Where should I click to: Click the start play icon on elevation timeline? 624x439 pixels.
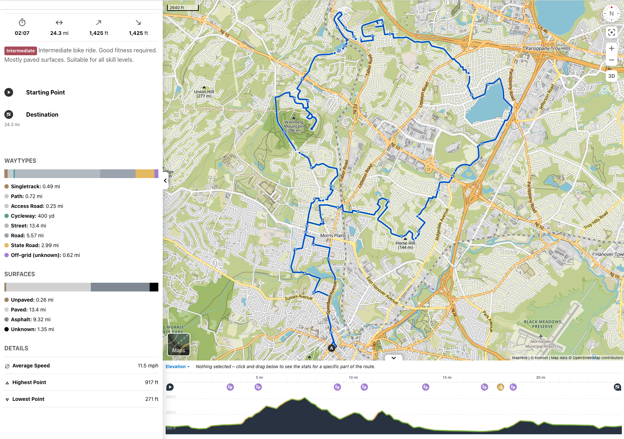(x=170, y=387)
